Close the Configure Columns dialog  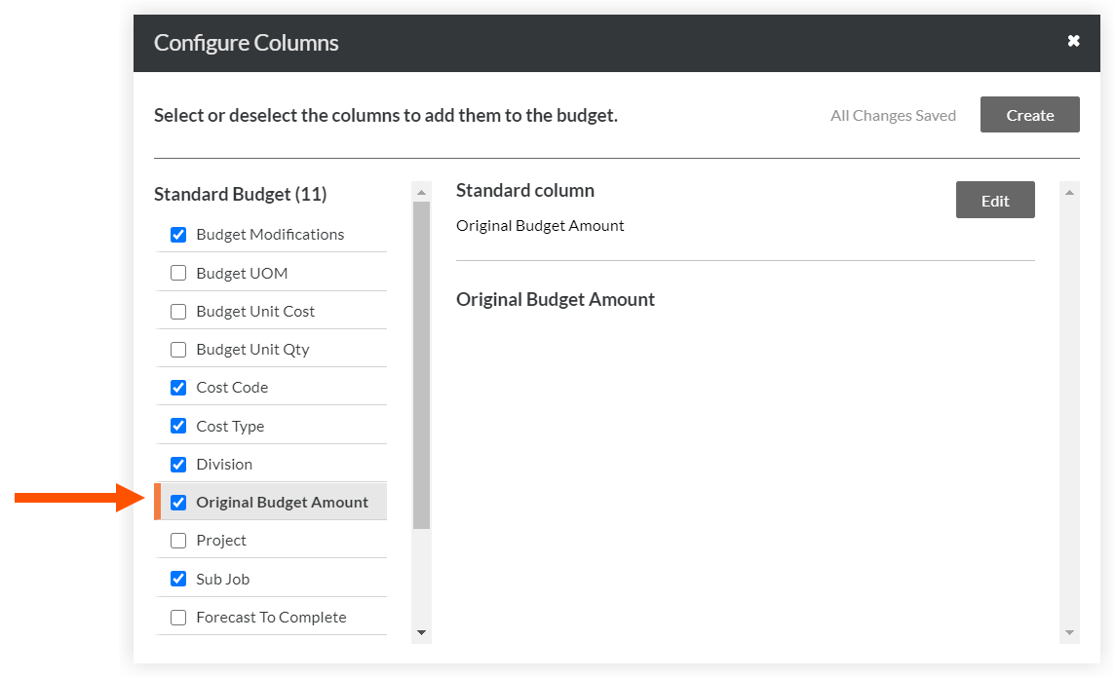click(x=1073, y=41)
